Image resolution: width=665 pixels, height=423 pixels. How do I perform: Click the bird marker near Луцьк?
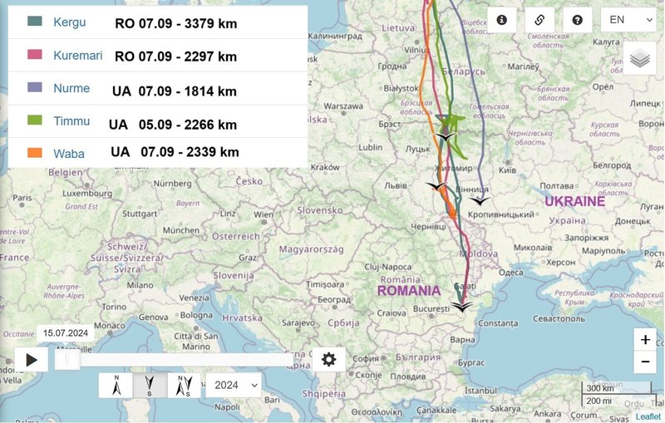point(446,137)
